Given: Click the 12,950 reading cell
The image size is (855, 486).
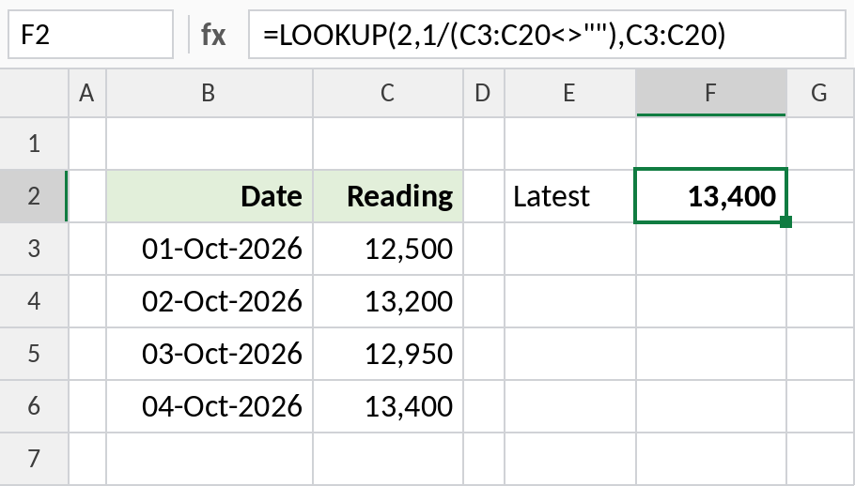Looking at the screenshot, I should (388, 354).
